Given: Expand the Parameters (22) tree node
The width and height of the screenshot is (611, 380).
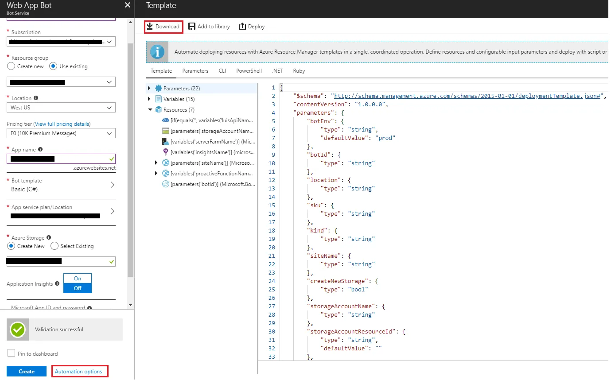Looking at the screenshot, I should click(x=149, y=89).
